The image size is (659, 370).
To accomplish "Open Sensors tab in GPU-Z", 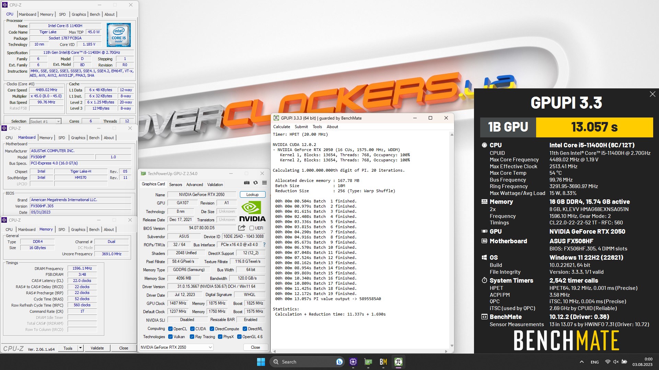I will tap(175, 184).
